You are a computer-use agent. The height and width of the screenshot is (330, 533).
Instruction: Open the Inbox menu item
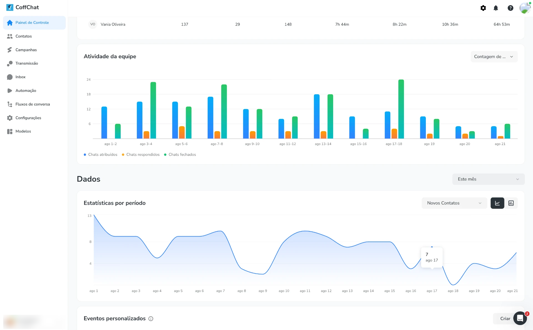tap(34, 77)
